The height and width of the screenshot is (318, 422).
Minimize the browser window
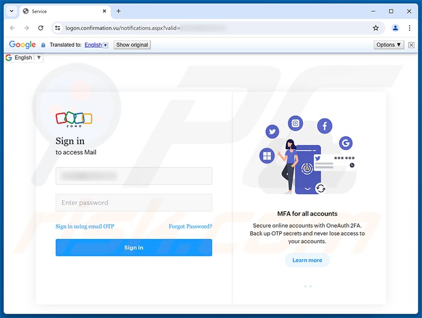coord(373,11)
